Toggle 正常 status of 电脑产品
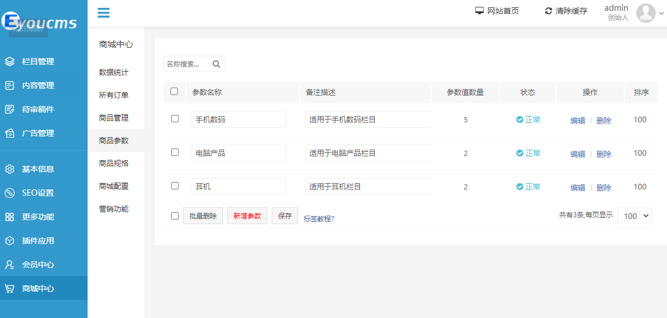This screenshot has height=318, width=667. tap(528, 153)
